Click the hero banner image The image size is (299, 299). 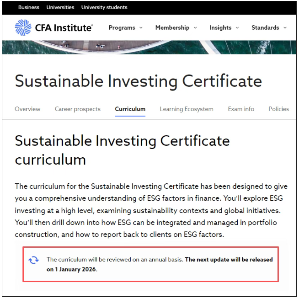(x=149, y=47)
